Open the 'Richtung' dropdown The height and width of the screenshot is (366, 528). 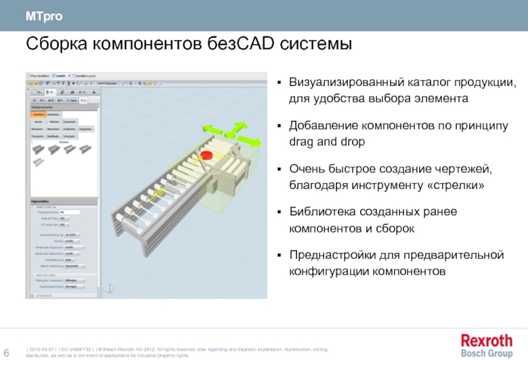pos(72,241)
